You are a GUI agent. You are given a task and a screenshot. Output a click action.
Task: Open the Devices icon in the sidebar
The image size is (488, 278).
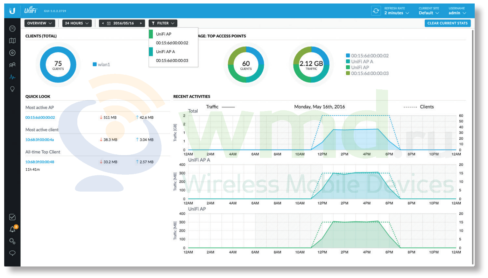click(12, 53)
